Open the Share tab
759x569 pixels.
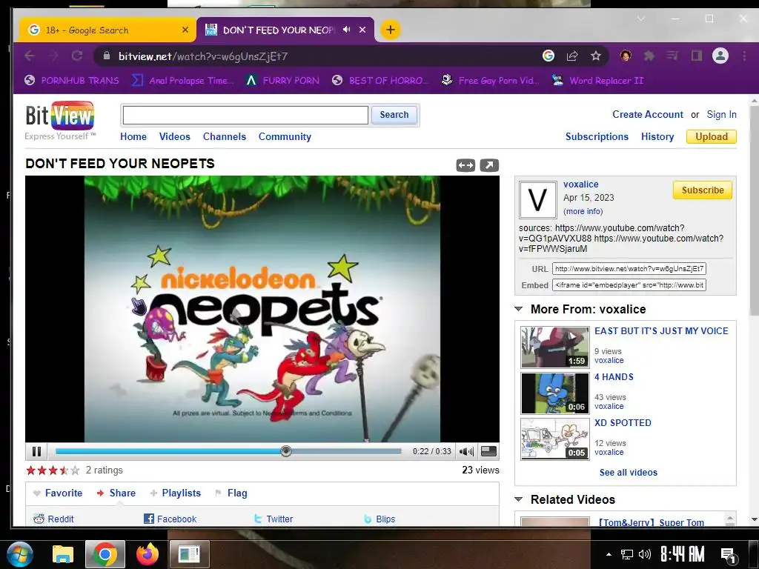coord(116,493)
